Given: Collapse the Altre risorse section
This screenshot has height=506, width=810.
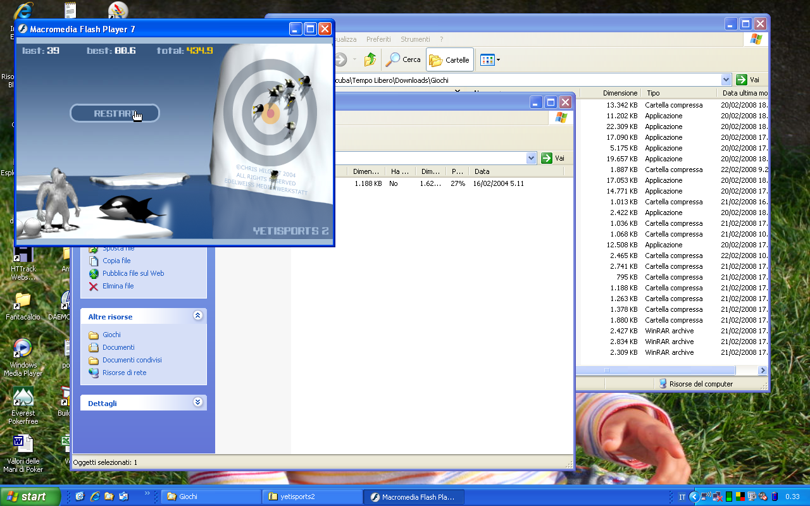Looking at the screenshot, I should (x=197, y=316).
